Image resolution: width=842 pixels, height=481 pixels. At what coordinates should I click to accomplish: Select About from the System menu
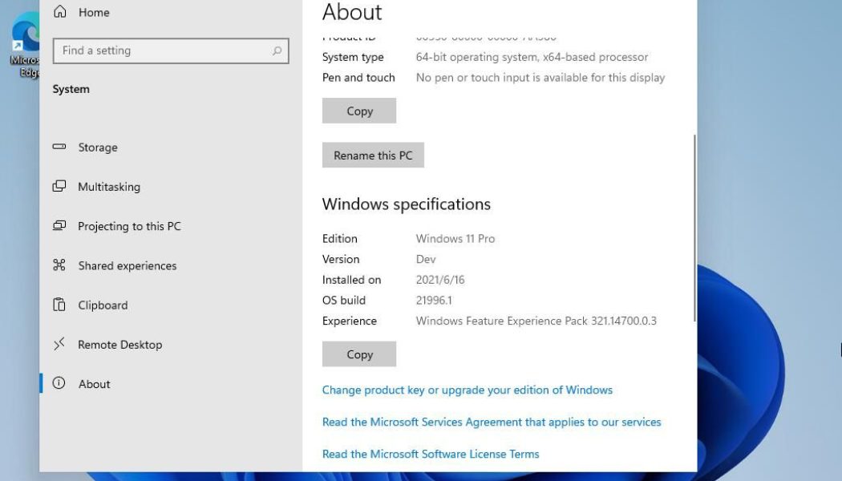point(94,383)
